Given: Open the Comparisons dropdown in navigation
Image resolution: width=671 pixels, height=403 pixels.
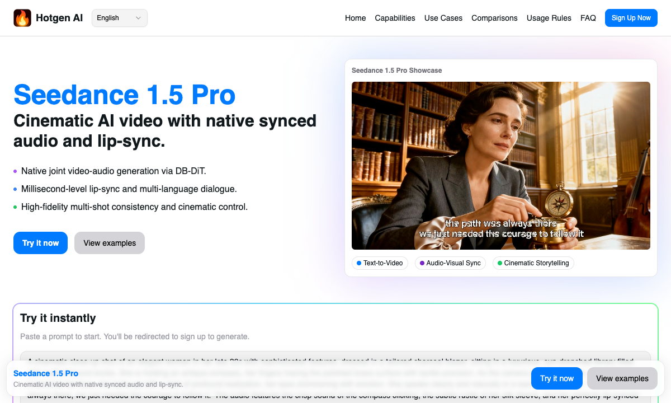Looking at the screenshot, I should (494, 18).
